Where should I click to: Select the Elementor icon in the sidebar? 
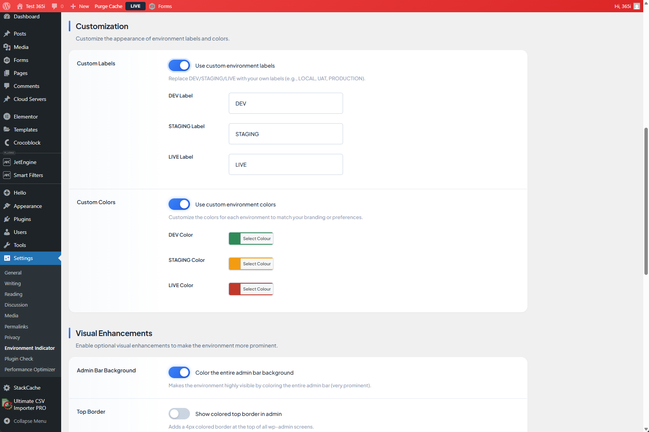point(8,117)
